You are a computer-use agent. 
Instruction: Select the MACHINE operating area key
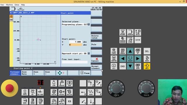[123, 32]
